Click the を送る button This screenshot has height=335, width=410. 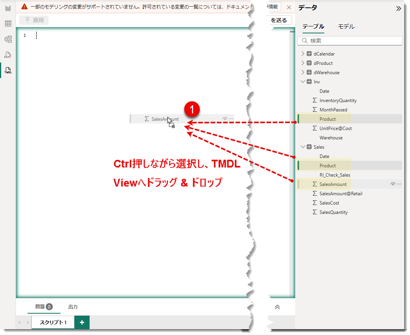point(280,20)
